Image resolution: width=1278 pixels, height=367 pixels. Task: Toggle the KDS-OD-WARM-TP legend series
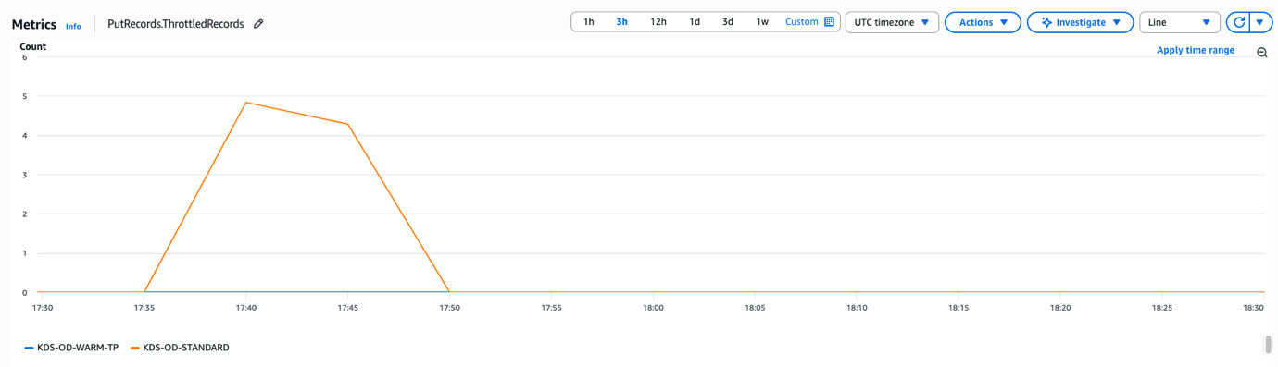tap(71, 348)
